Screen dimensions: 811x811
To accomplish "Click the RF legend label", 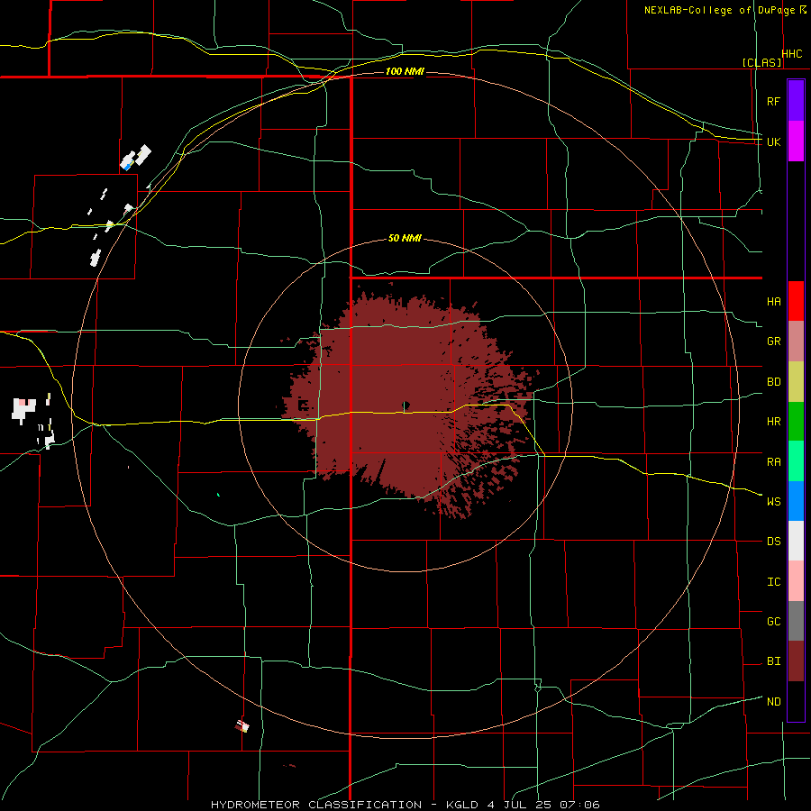I will pos(773,101).
